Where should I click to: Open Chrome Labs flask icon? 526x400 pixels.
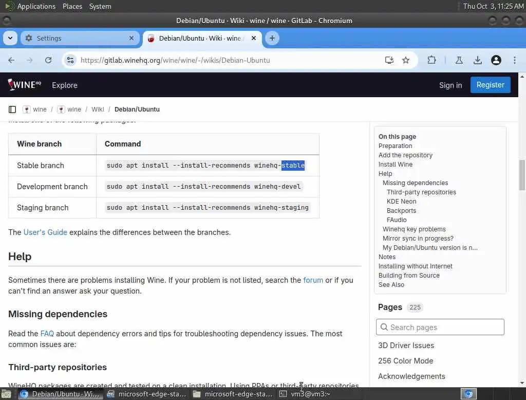[x=459, y=61]
